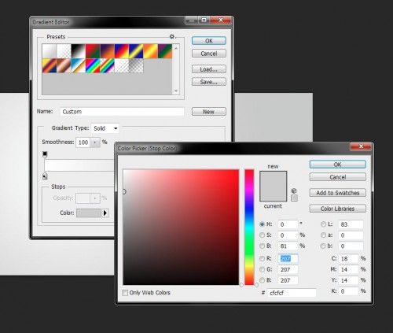Select the R red channel radio button
The image size is (393, 333).
coord(262,258)
